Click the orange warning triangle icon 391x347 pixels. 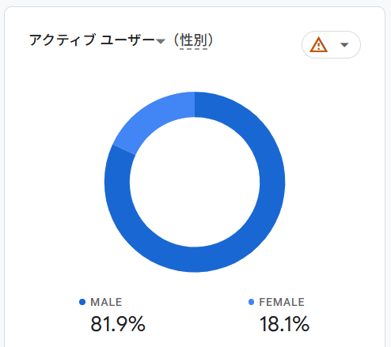318,45
